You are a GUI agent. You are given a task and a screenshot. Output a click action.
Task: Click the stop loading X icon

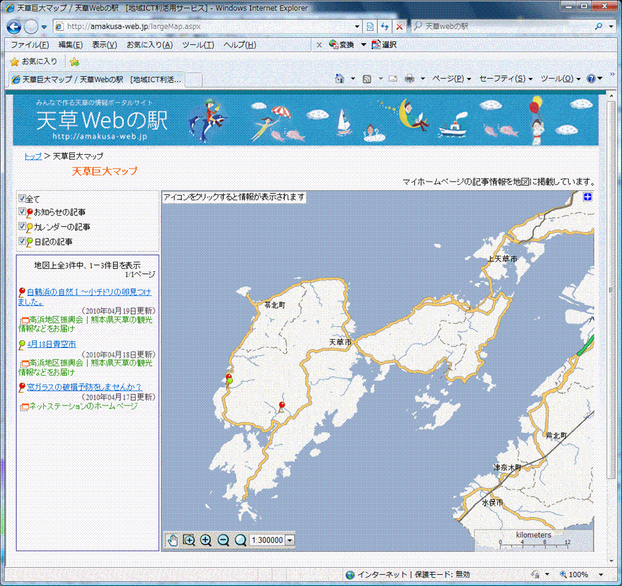pos(399,27)
